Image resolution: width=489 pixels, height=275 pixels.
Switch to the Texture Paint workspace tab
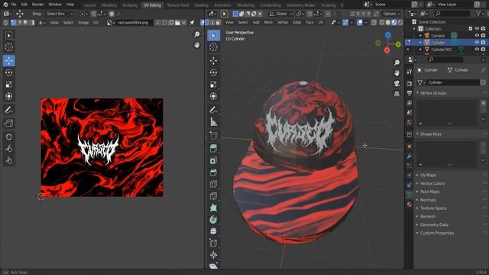pyautogui.click(x=178, y=5)
